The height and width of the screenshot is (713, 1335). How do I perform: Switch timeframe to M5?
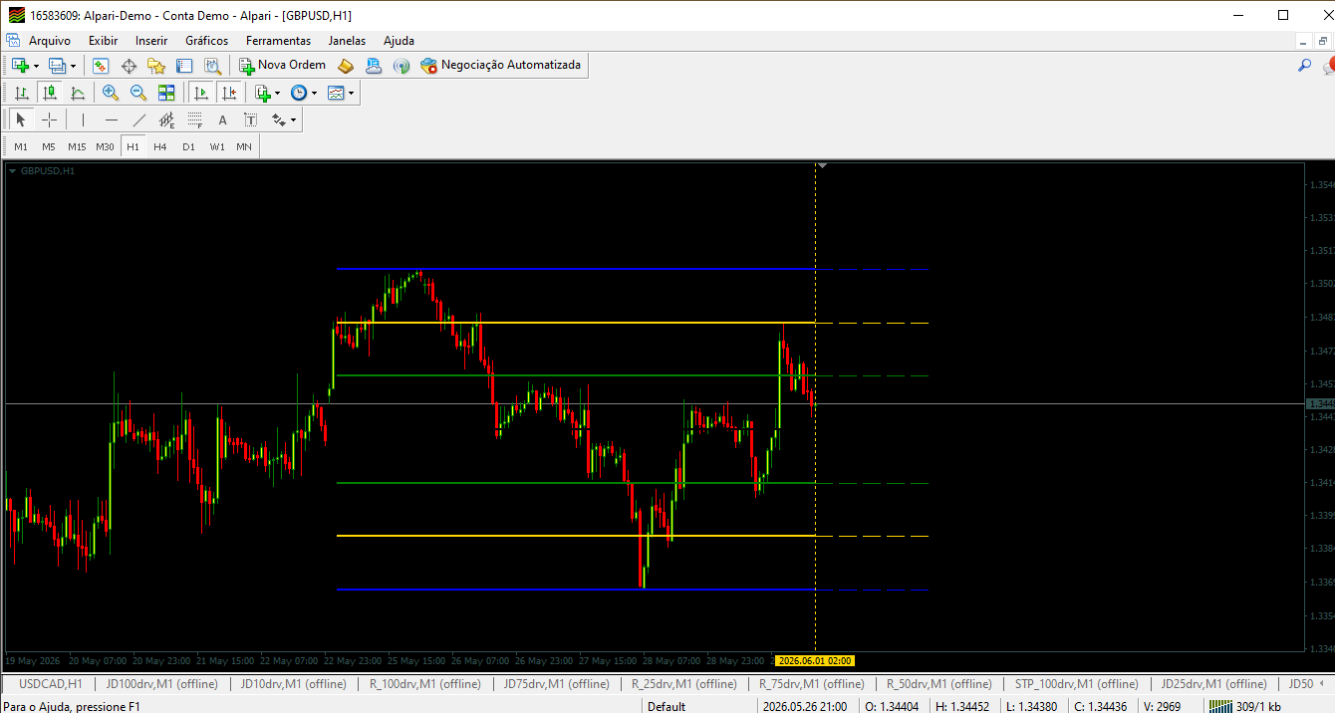click(x=49, y=146)
